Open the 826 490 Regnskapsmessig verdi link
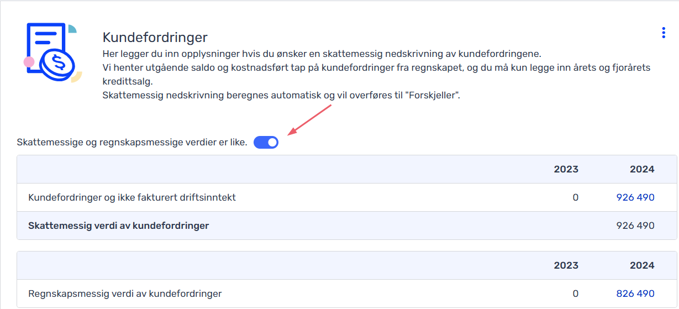679x309 pixels. point(635,294)
